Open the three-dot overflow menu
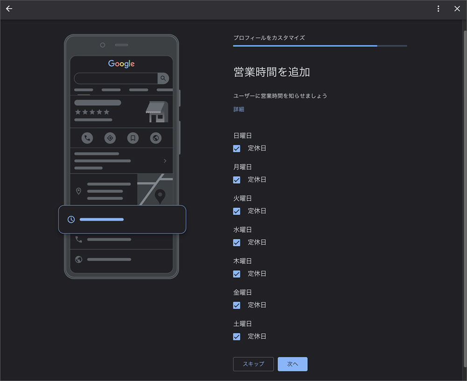Image resolution: width=467 pixels, height=381 pixels. [x=438, y=8]
